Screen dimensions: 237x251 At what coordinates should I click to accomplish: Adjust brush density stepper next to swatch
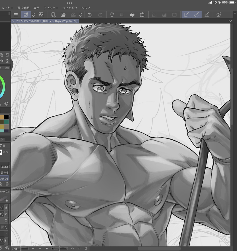click(6, 227)
